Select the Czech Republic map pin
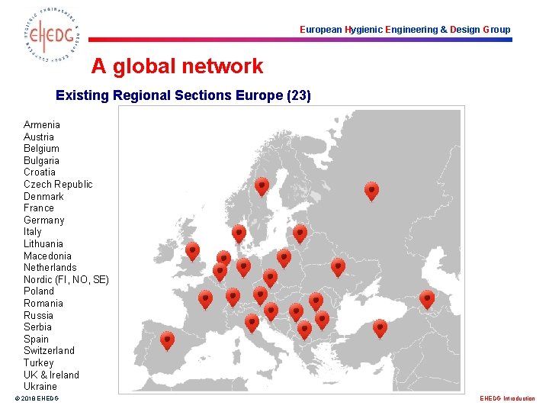This screenshot has width=549, height=412. pyautogui.click(x=270, y=278)
